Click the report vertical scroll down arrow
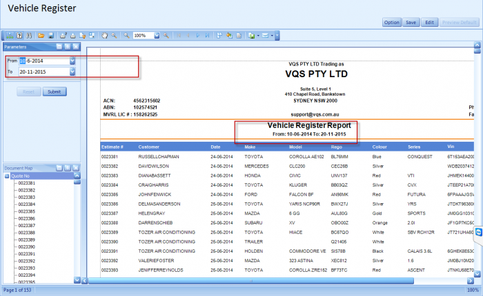483x296 pixels. [477, 273]
